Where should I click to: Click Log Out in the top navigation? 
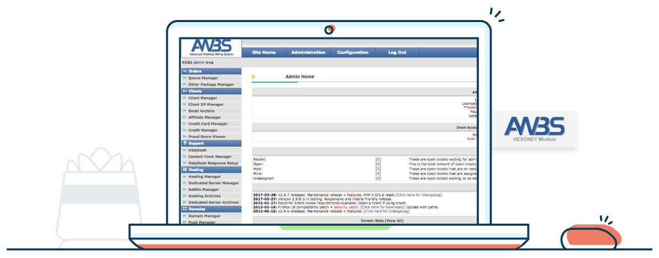(x=397, y=52)
